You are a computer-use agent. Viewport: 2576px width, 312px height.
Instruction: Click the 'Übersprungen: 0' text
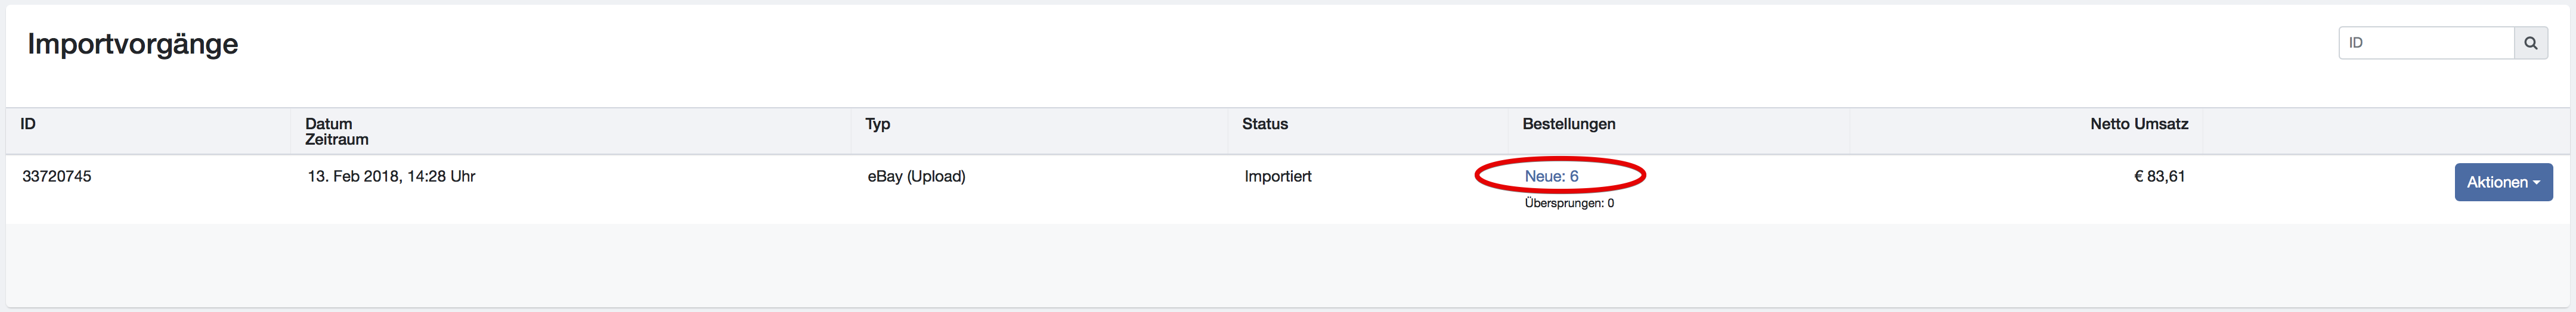1568,203
